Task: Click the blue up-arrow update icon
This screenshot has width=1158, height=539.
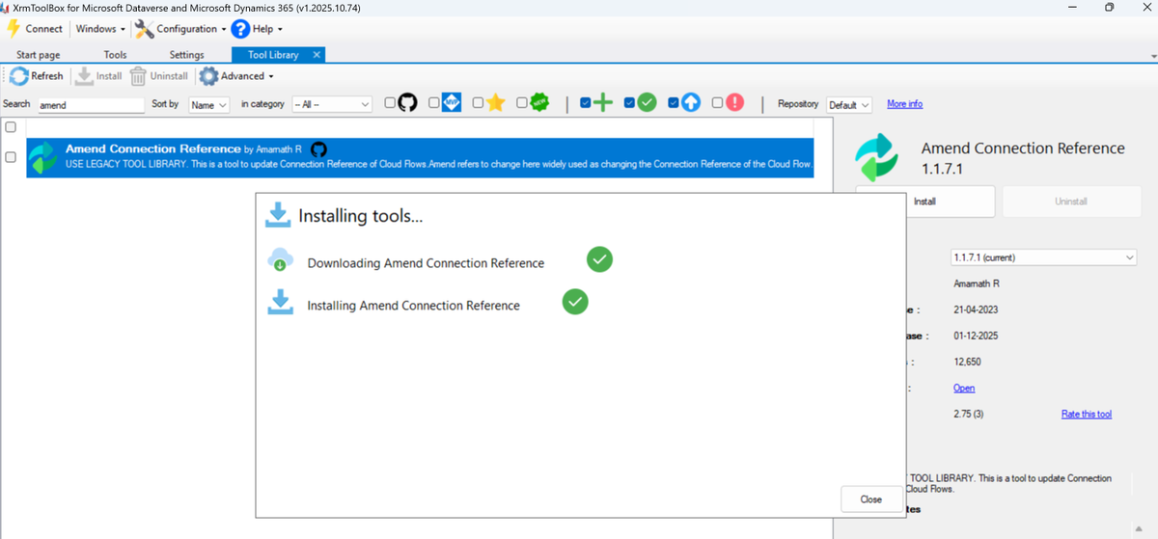Action: [691, 102]
